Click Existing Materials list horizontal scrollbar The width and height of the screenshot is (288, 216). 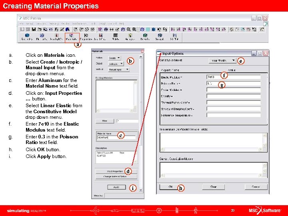[115, 110]
